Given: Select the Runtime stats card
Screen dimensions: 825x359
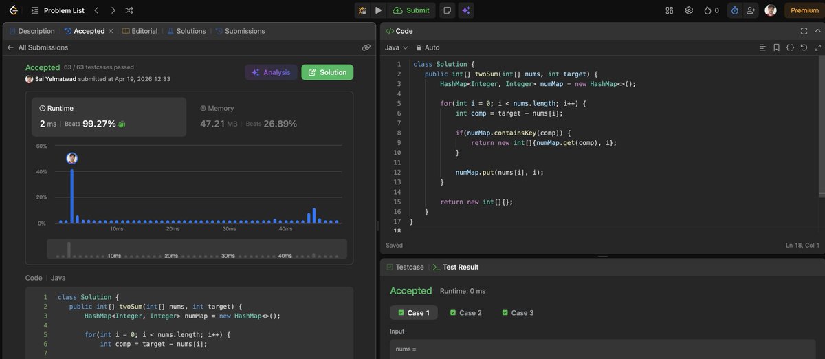Looking at the screenshot, I should tap(109, 116).
